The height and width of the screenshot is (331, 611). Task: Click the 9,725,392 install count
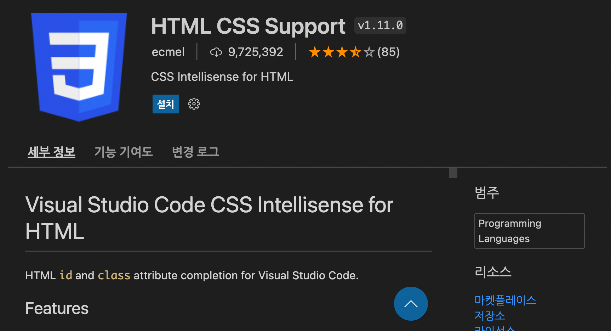click(x=255, y=52)
